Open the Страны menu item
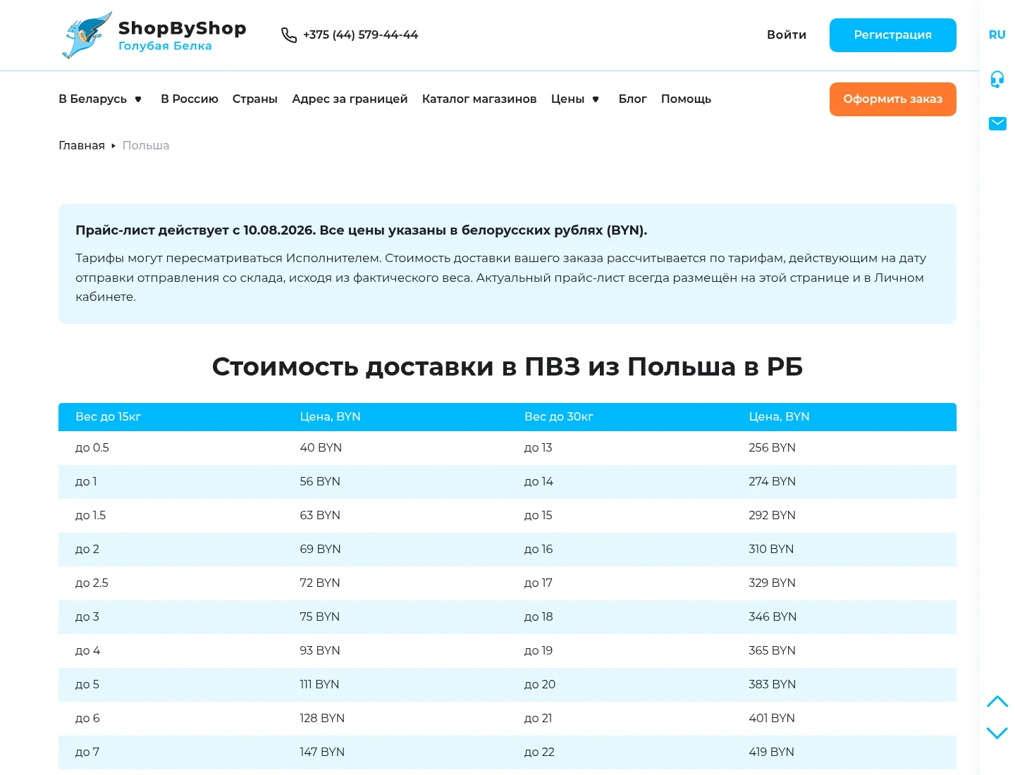Image resolution: width=1015 pixels, height=775 pixels. click(x=255, y=99)
